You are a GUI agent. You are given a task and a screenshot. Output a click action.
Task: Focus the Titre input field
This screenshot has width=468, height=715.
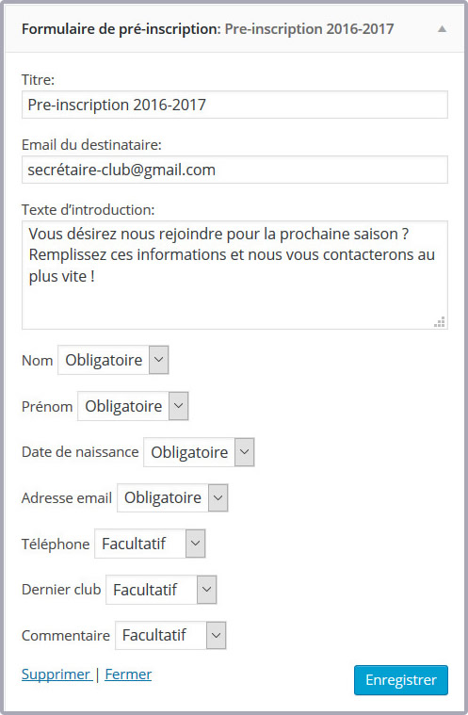234,105
